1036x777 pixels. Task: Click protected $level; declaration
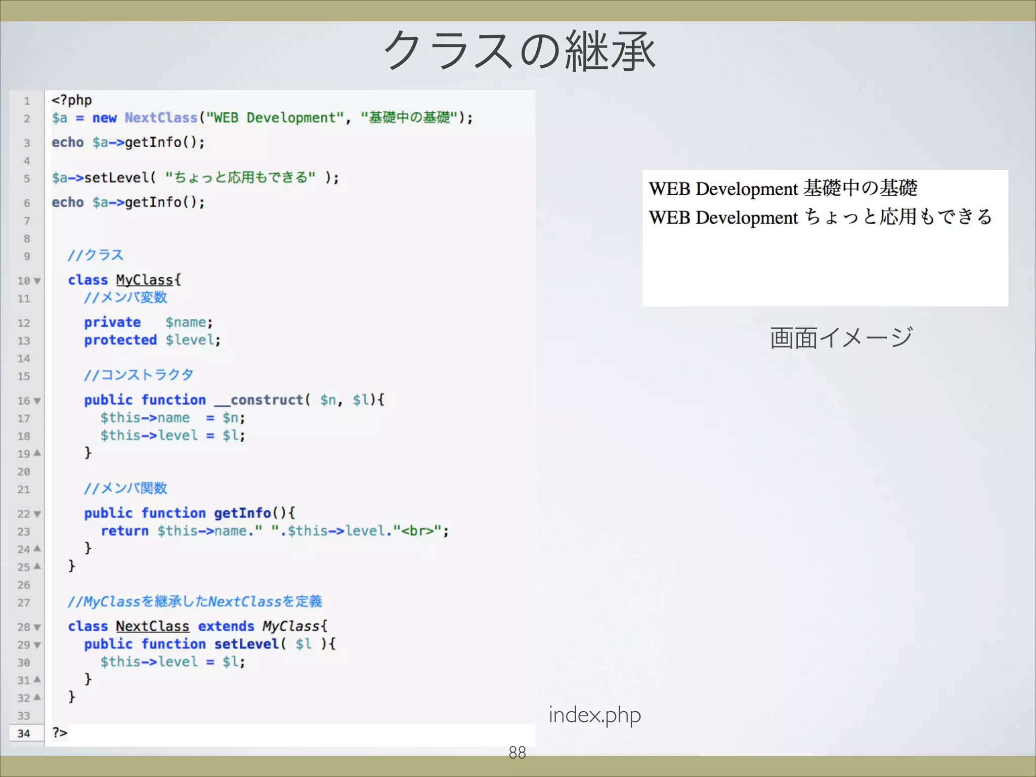152,340
